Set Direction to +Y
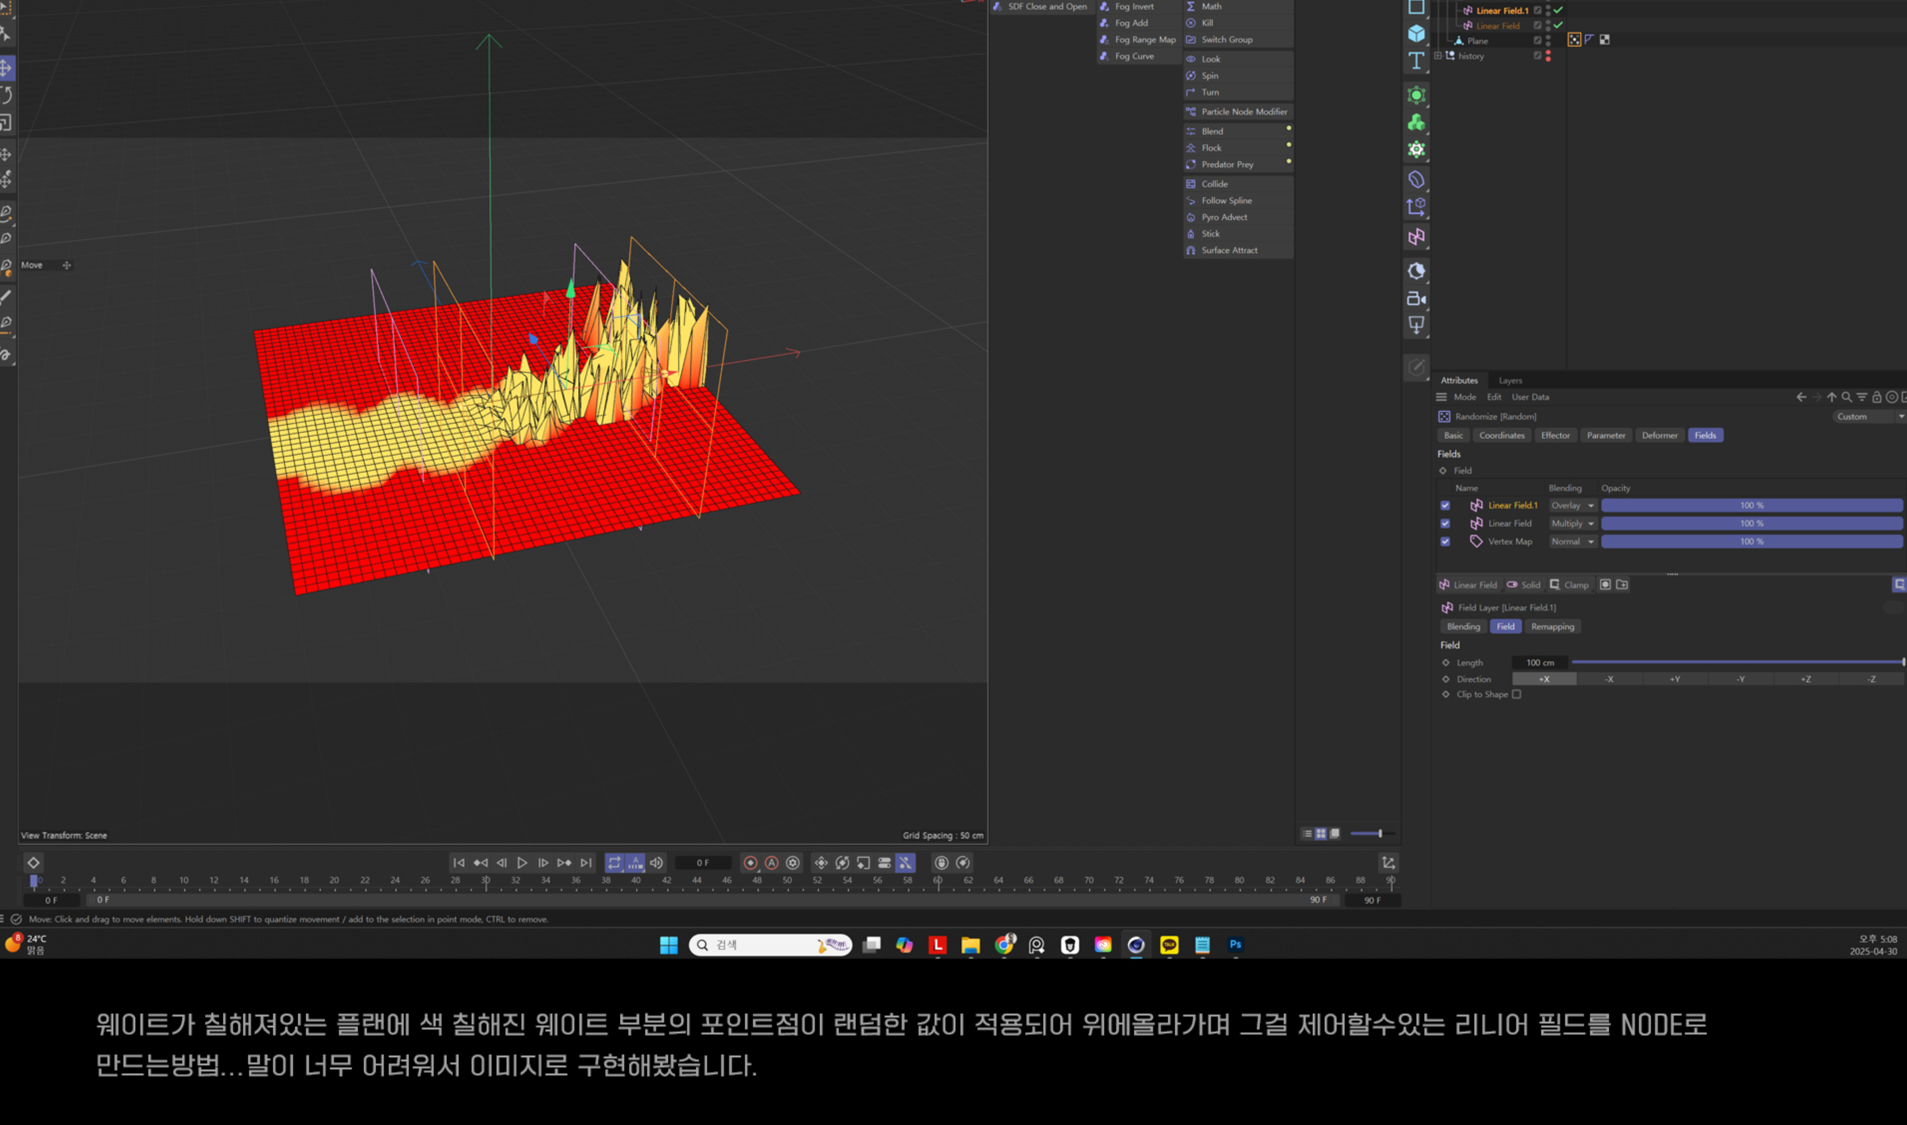1907x1125 pixels. [1674, 679]
